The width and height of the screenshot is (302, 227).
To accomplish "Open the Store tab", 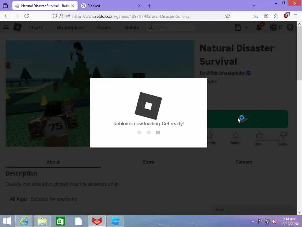I will point(148,162).
